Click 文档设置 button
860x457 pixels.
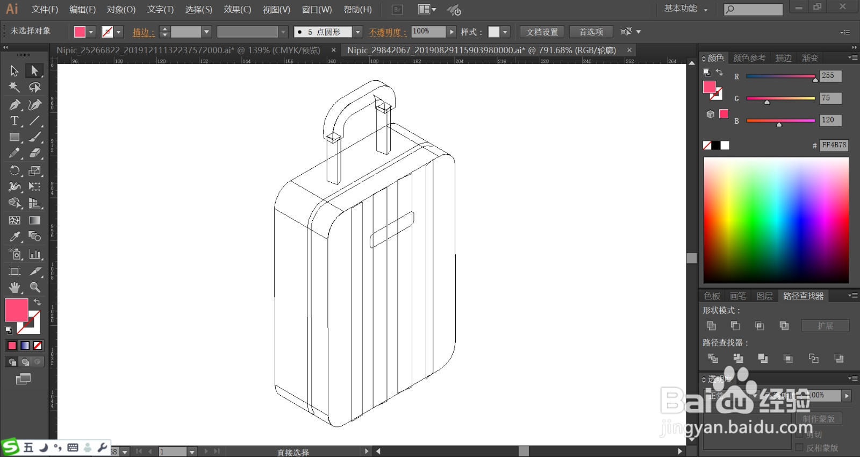point(542,32)
